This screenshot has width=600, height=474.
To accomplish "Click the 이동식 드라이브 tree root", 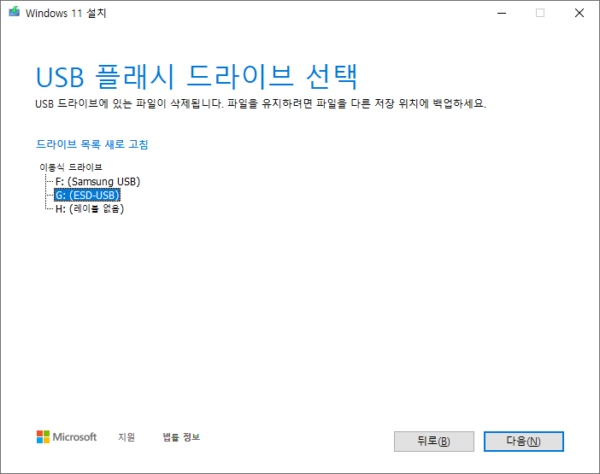I will 71,167.
